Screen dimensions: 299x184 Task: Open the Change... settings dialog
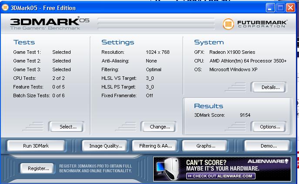158,127
